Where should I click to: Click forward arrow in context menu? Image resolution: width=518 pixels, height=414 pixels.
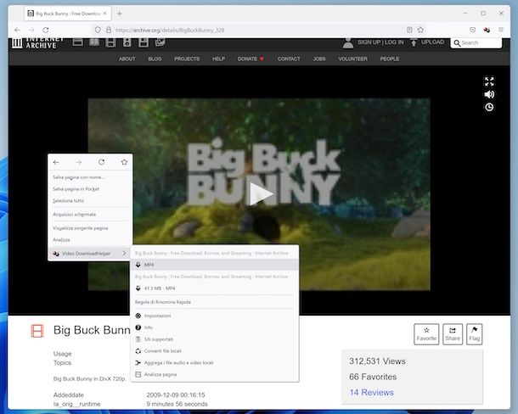pos(79,162)
